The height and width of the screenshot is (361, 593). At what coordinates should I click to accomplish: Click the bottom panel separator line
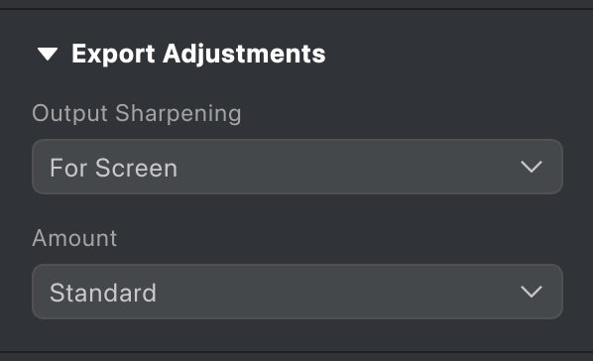(x=296, y=352)
